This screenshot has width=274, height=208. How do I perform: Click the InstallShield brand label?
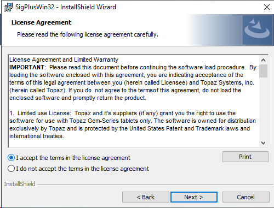coord(20,184)
